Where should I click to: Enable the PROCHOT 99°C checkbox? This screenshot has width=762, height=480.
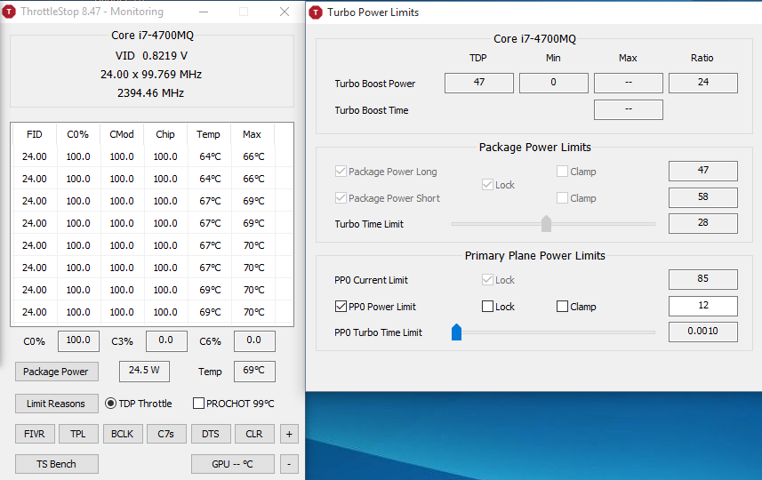pos(199,404)
